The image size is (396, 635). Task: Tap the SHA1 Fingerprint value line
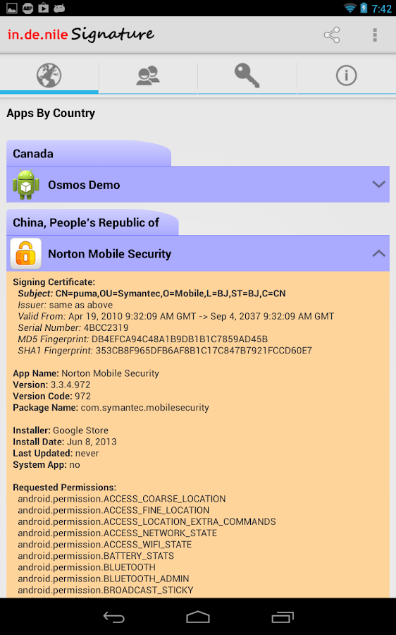point(165,350)
